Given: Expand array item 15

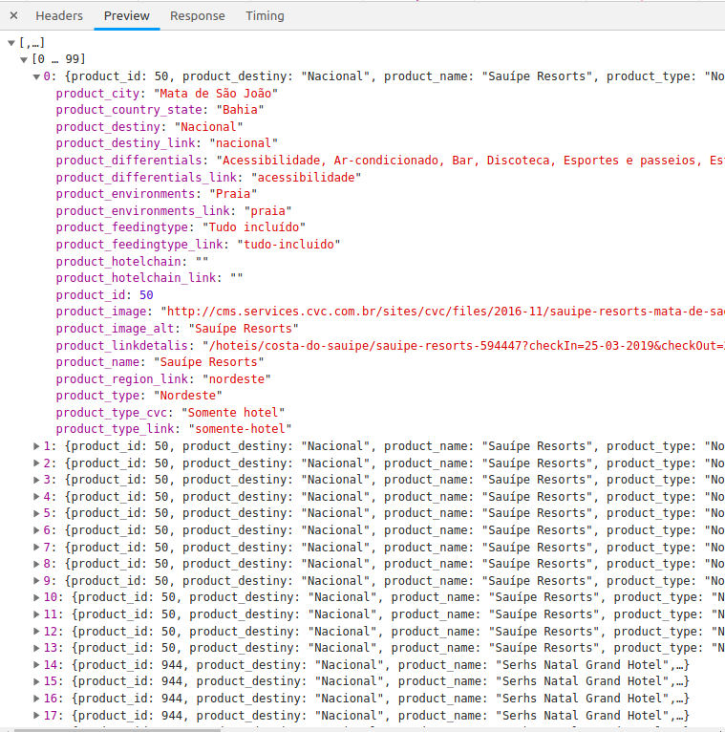Looking at the screenshot, I should click(x=36, y=681).
